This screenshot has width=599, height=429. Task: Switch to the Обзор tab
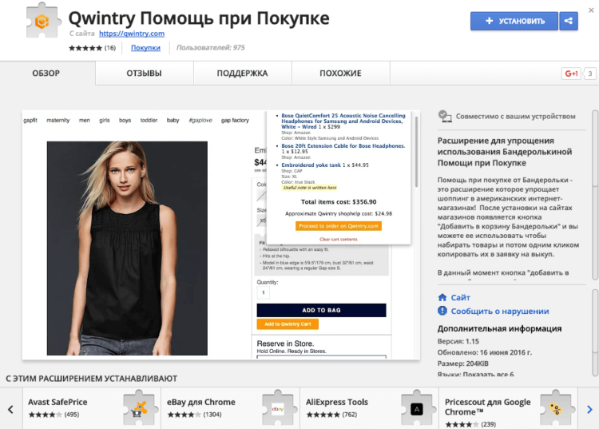pyautogui.click(x=46, y=73)
